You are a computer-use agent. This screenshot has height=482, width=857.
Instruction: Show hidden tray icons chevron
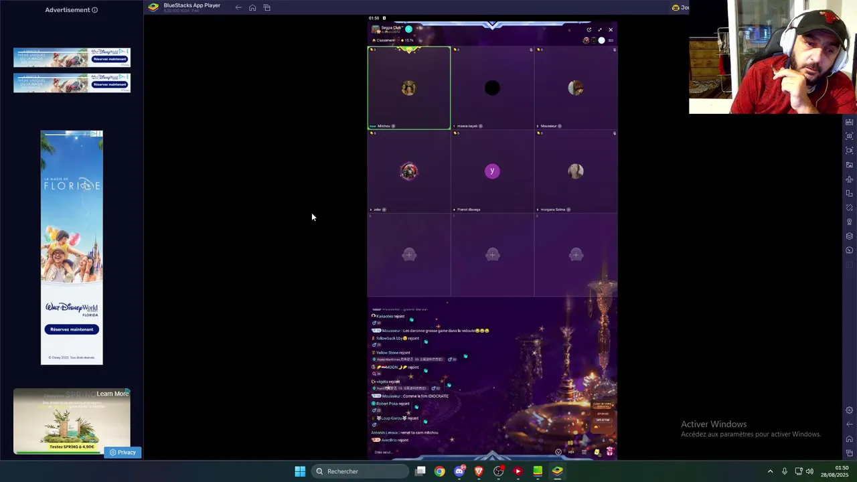[770, 471]
